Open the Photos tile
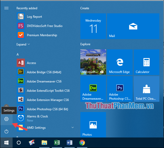Image resolution: width=164 pixels, height=148 pixels. [93, 125]
